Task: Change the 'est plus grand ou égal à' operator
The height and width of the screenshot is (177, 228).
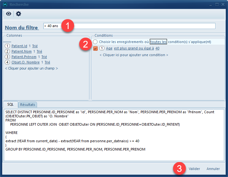Action: 134,48
